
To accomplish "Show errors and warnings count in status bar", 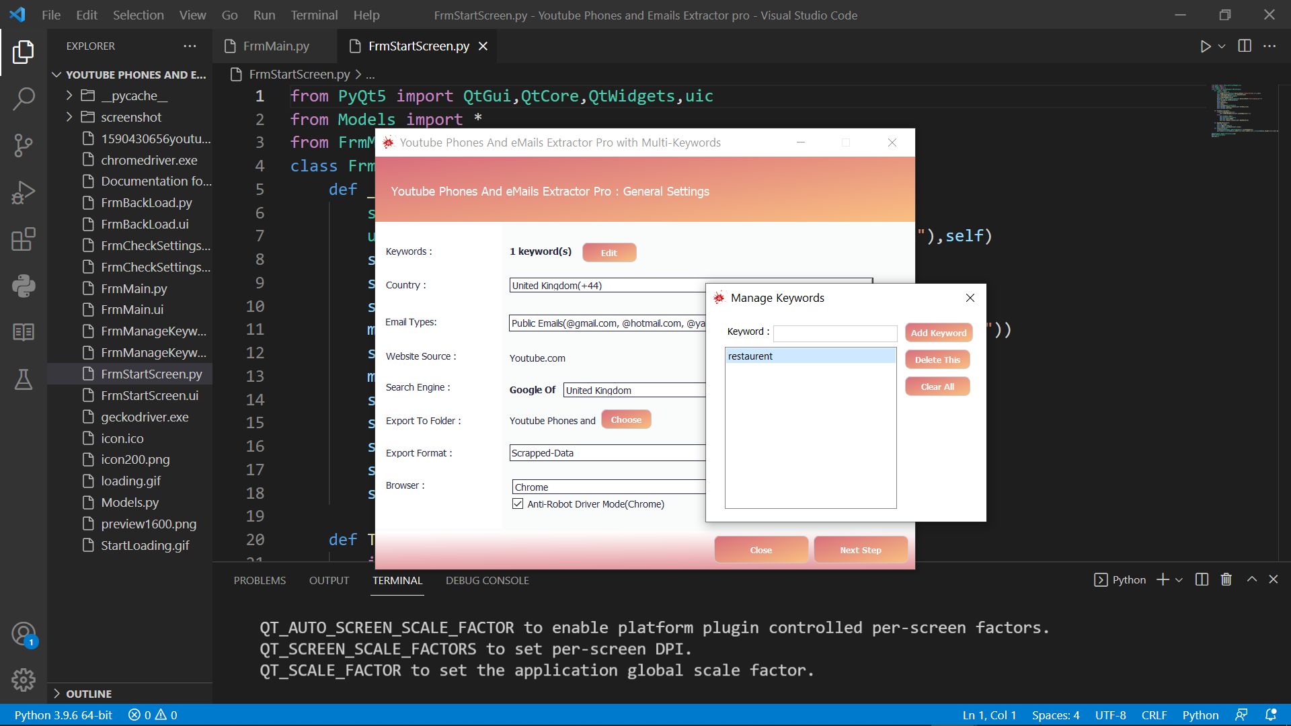I will [153, 715].
